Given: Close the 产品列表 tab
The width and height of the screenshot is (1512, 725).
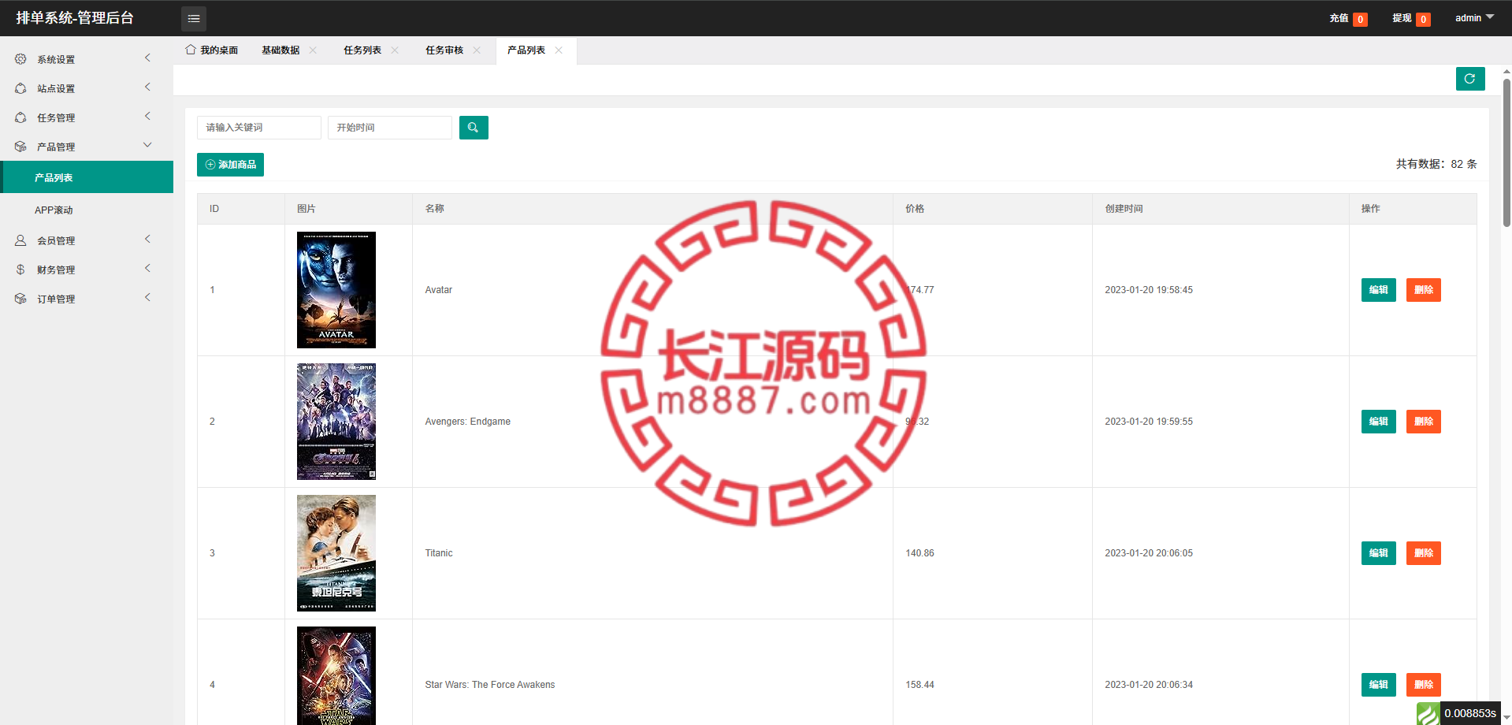Looking at the screenshot, I should click(x=559, y=50).
